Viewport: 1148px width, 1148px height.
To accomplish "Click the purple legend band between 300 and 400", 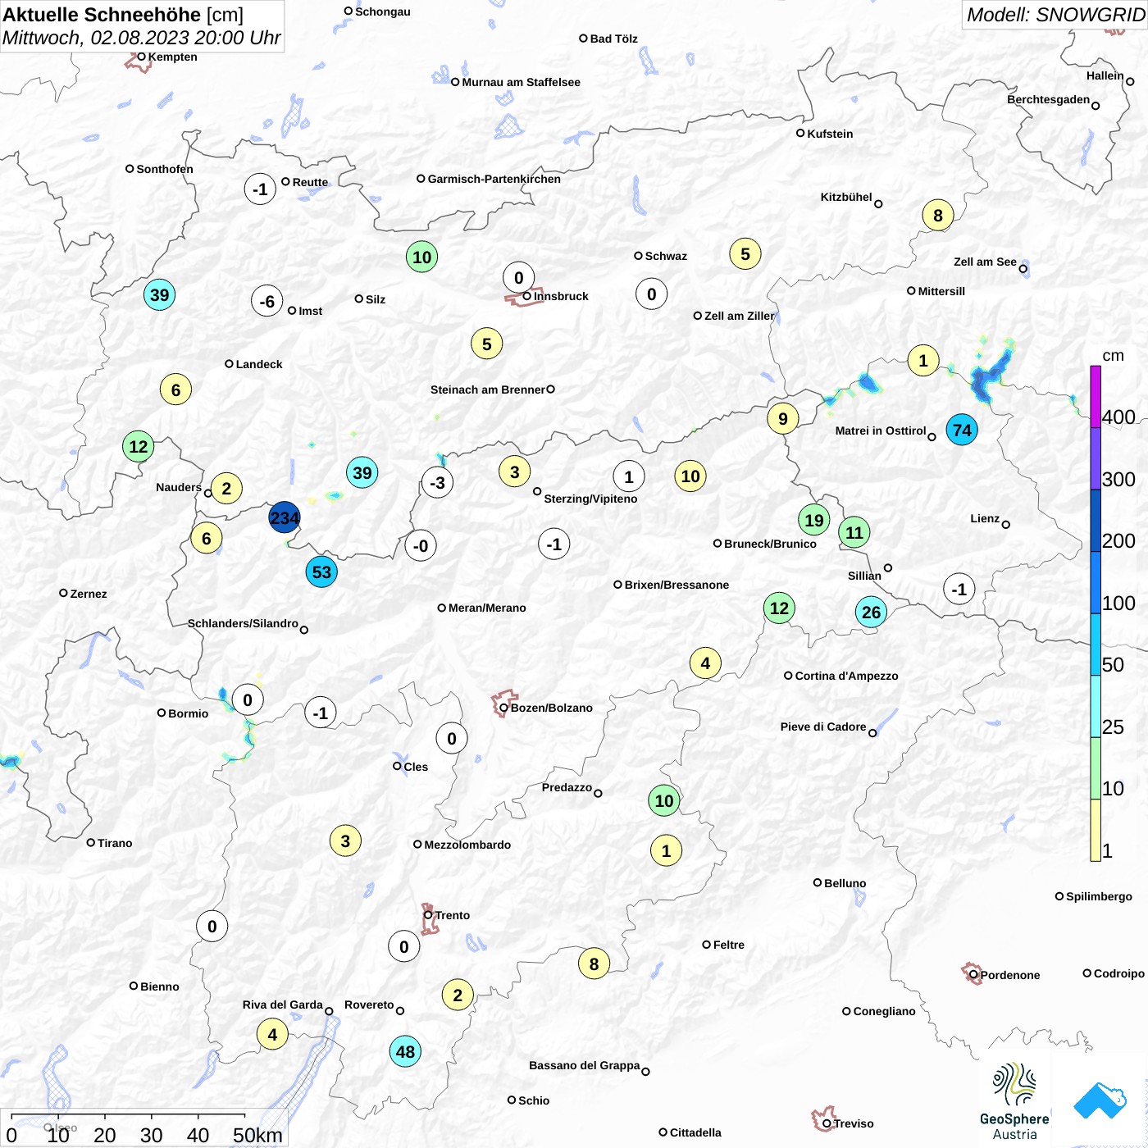I will [1096, 458].
